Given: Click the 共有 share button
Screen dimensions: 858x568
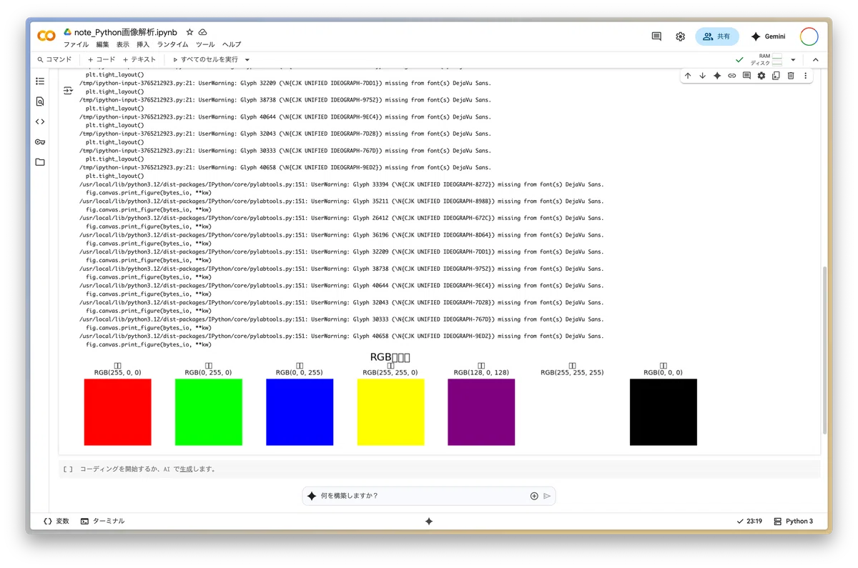Looking at the screenshot, I should coord(716,36).
